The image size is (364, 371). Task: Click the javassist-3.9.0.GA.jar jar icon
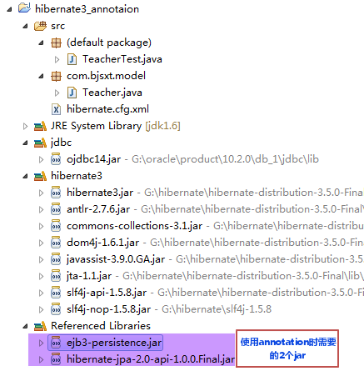click(56, 259)
